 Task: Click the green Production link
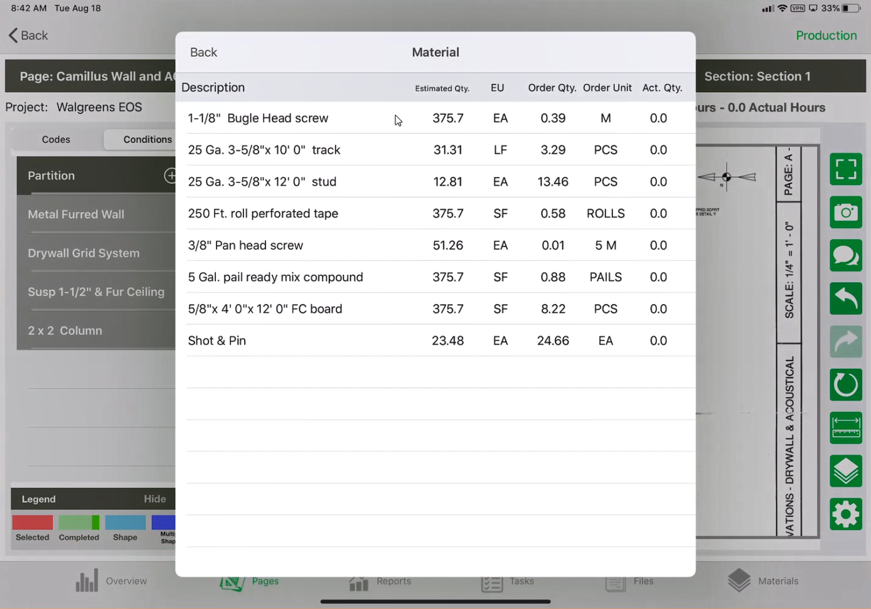click(x=826, y=35)
